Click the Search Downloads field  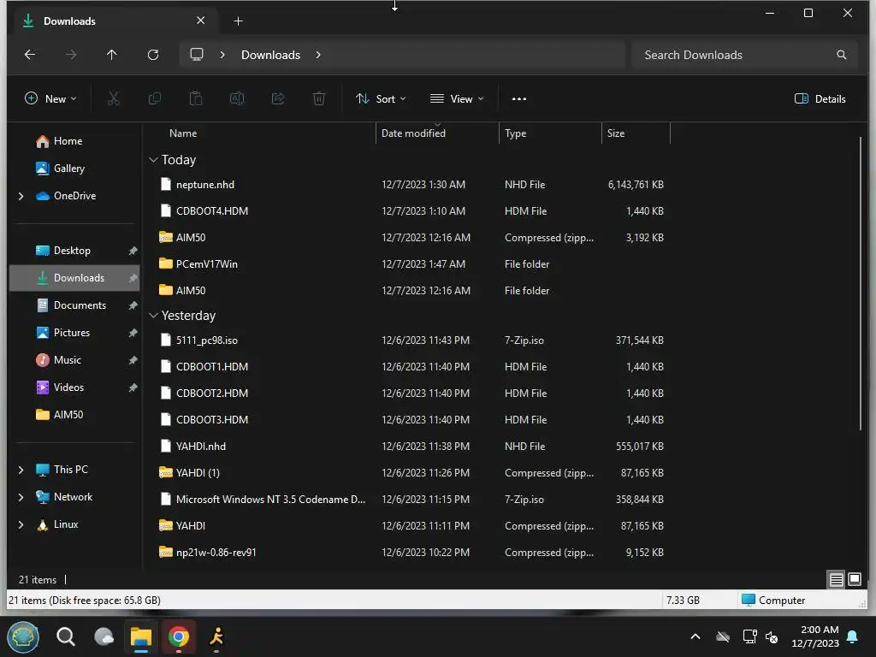click(x=744, y=55)
